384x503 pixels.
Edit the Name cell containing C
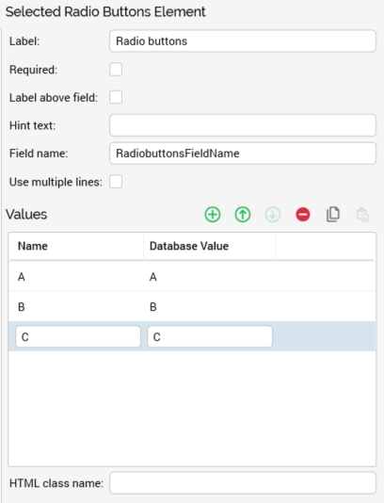(x=78, y=337)
